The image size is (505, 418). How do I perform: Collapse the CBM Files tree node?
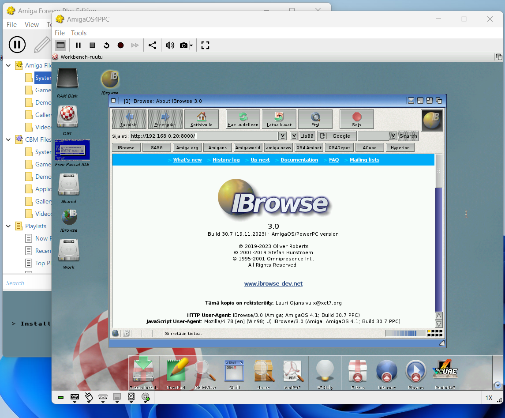pyautogui.click(x=8, y=139)
